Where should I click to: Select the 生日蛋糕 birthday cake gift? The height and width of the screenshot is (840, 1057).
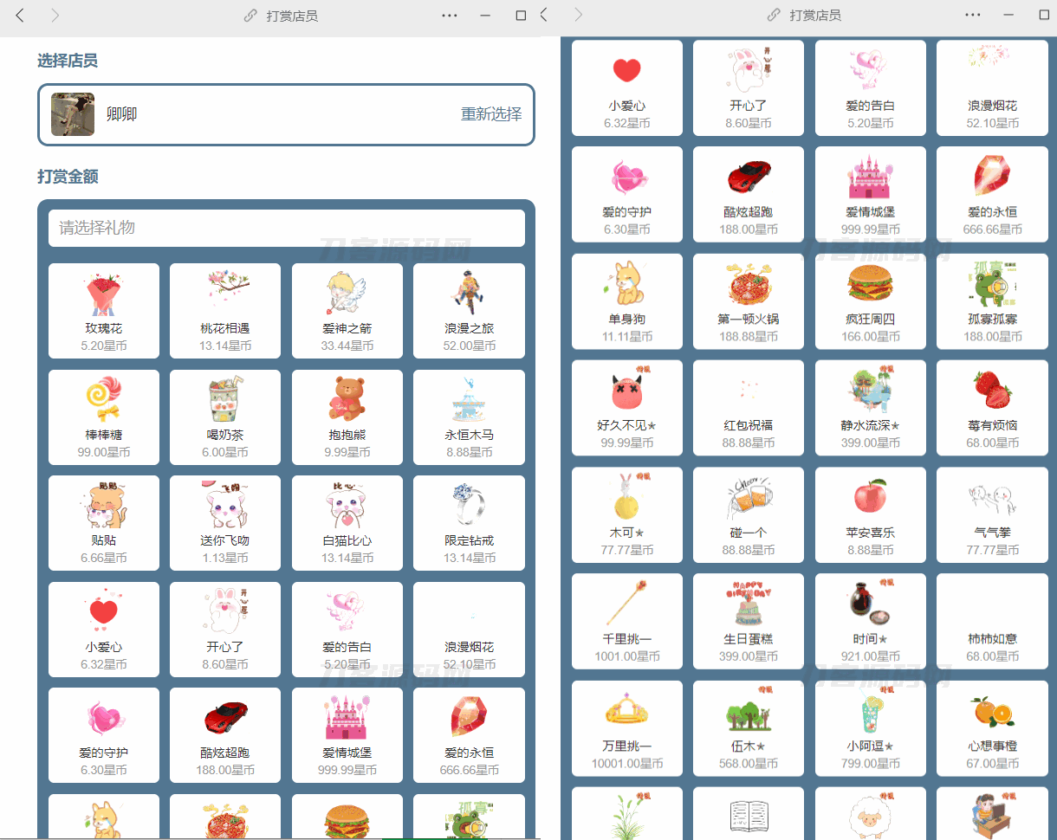(748, 620)
